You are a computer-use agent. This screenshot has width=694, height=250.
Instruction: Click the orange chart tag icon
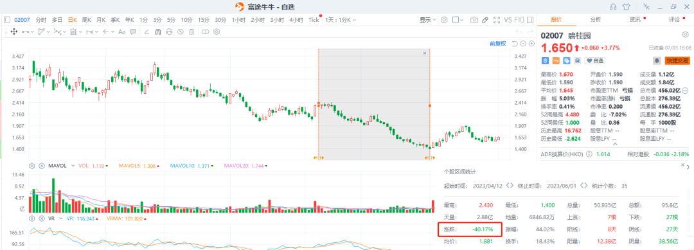(x=556, y=60)
